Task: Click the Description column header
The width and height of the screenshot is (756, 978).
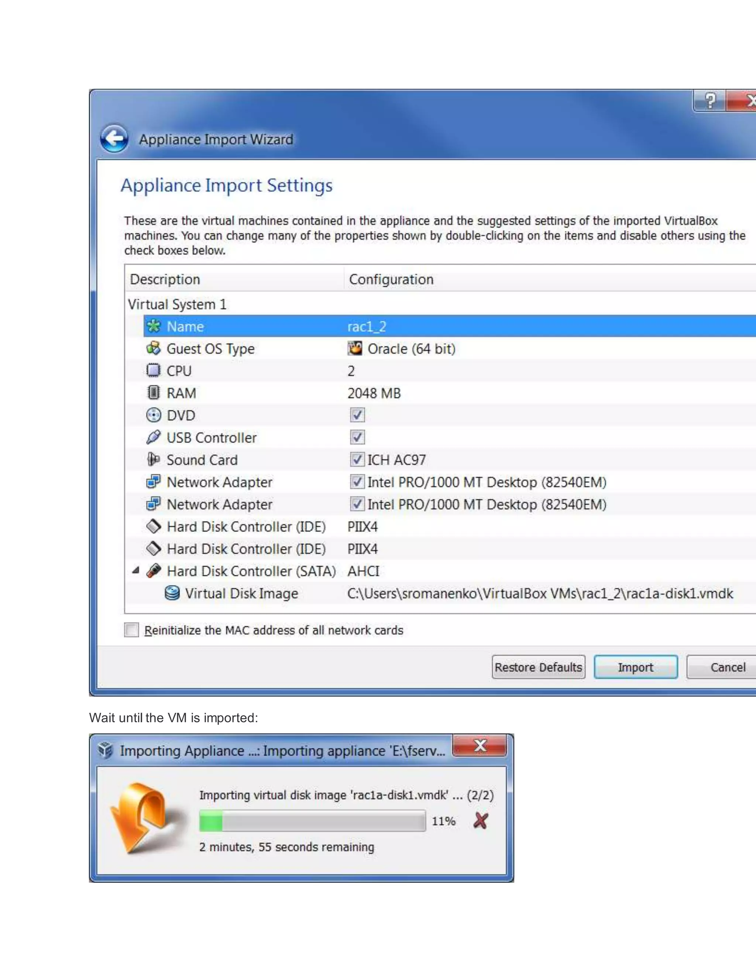Action: (235, 279)
